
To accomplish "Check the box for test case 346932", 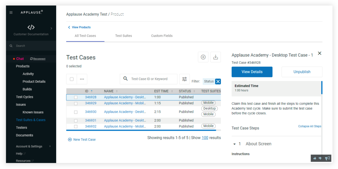I will click(76, 127).
